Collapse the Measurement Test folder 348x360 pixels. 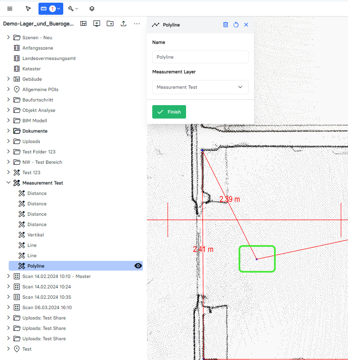[9, 183]
